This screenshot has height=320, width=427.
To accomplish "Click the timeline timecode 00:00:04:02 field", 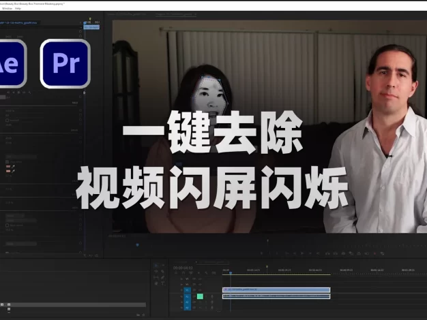I will [183, 268].
